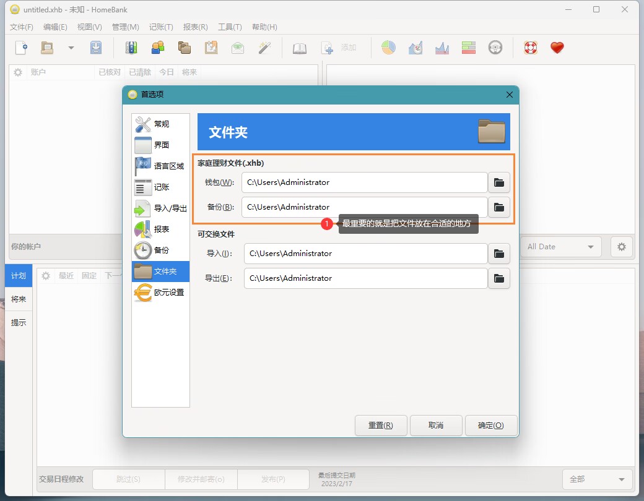Select 导入/导出 in preferences sidebar

pyautogui.click(x=160, y=208)
